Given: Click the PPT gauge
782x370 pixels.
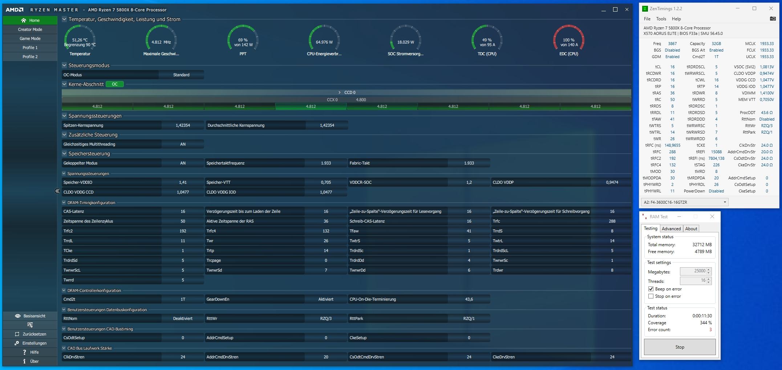Looking at the screenshot, I should click(243, 40).
